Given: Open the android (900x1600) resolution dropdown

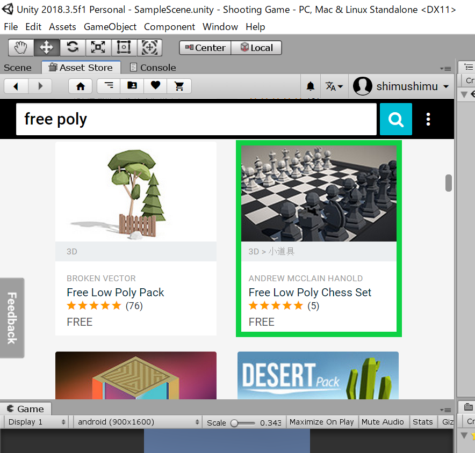Looking at the screenshot, I should click(138, 422).
